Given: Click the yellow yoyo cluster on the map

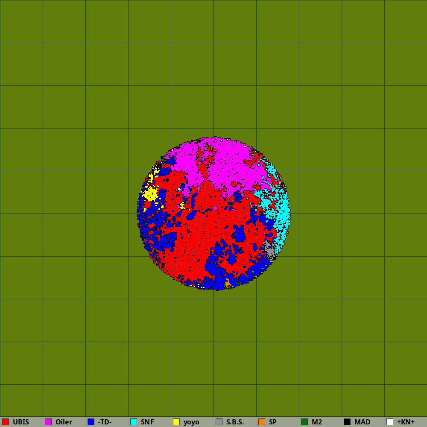Looking at the screenshot, I should click(150, 194).
